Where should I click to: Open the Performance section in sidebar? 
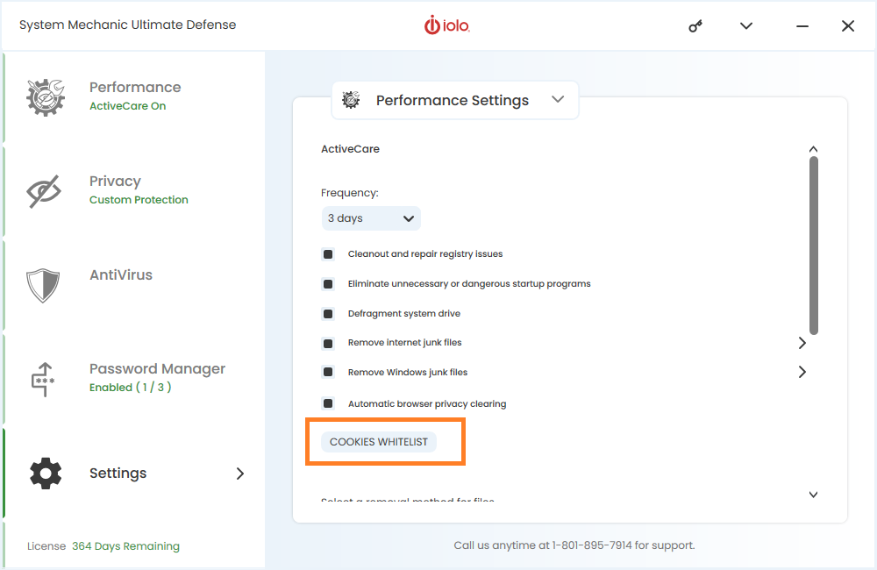[x=134, y=97]
